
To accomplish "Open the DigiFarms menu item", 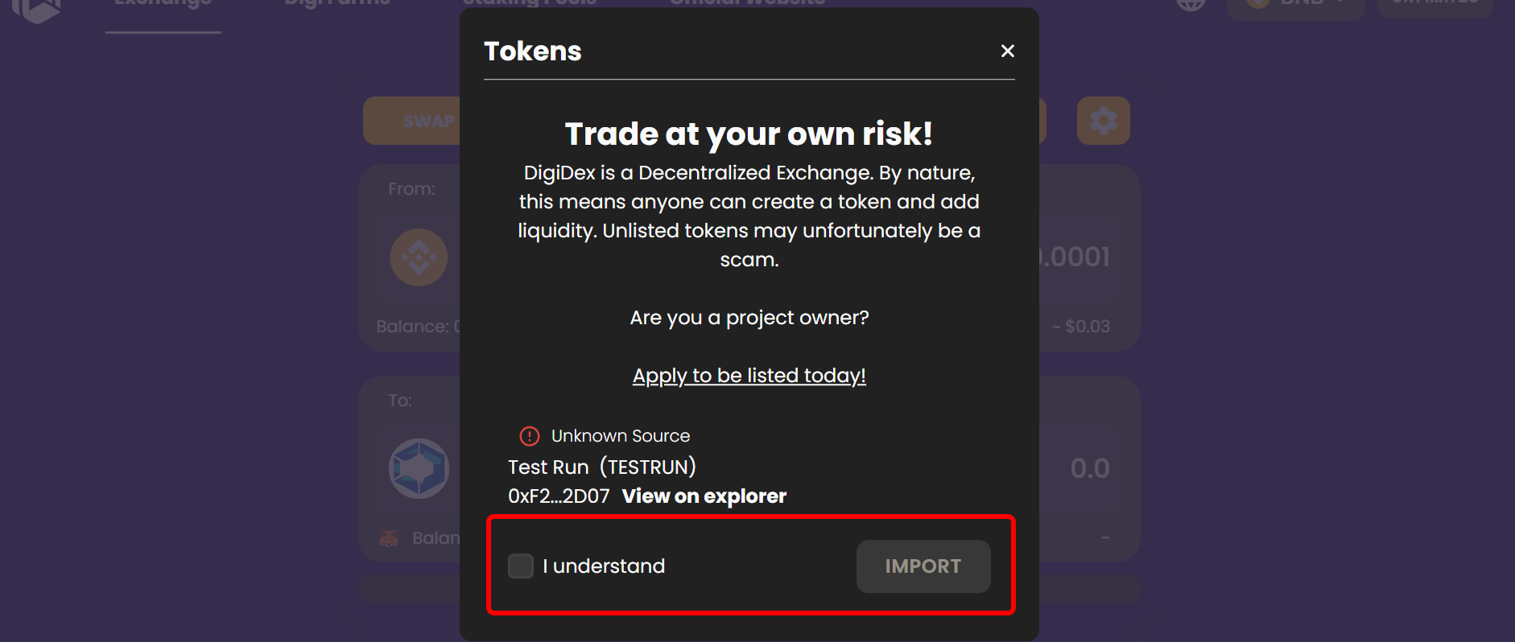I will point(337,4).
